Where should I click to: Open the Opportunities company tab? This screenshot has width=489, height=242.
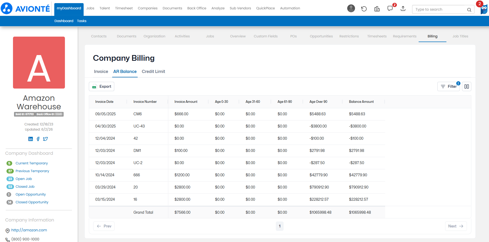pyautogui.click(x=321, y=36)
